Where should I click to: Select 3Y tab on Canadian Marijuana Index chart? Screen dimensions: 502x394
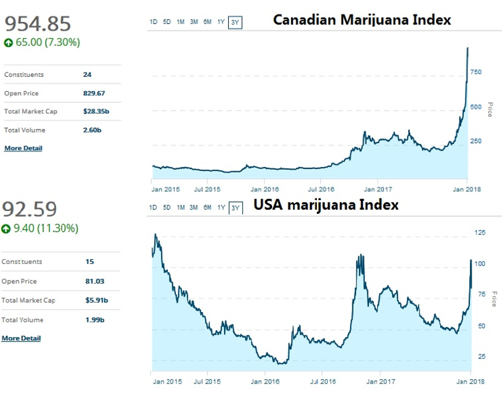click(x=235, y=23)
